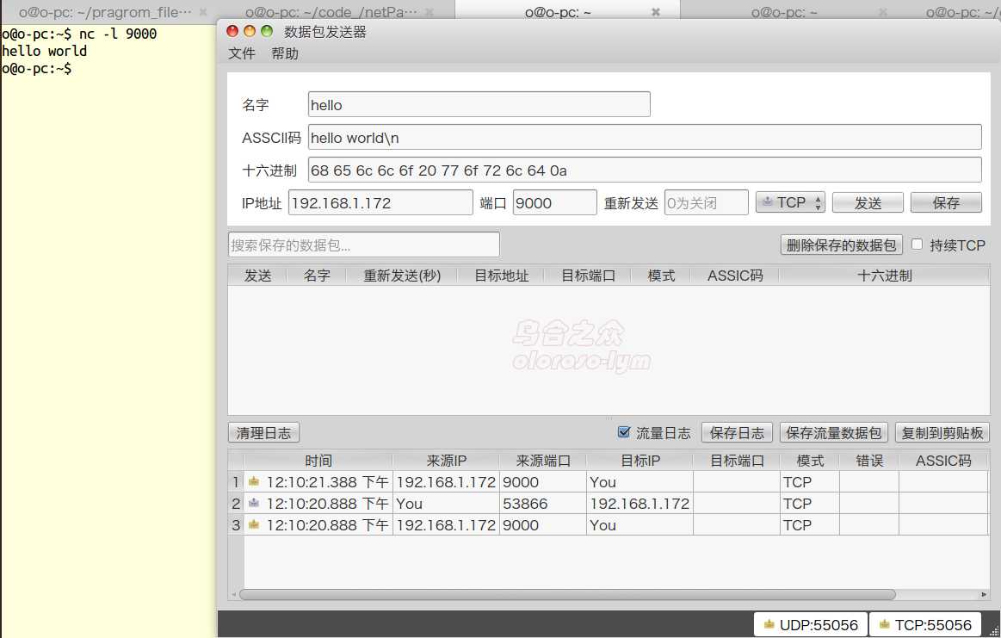Select the active o@o-pc: ~ terminal tab
The height and width of the screenshot is (638, 1001).
click(558, 12)
